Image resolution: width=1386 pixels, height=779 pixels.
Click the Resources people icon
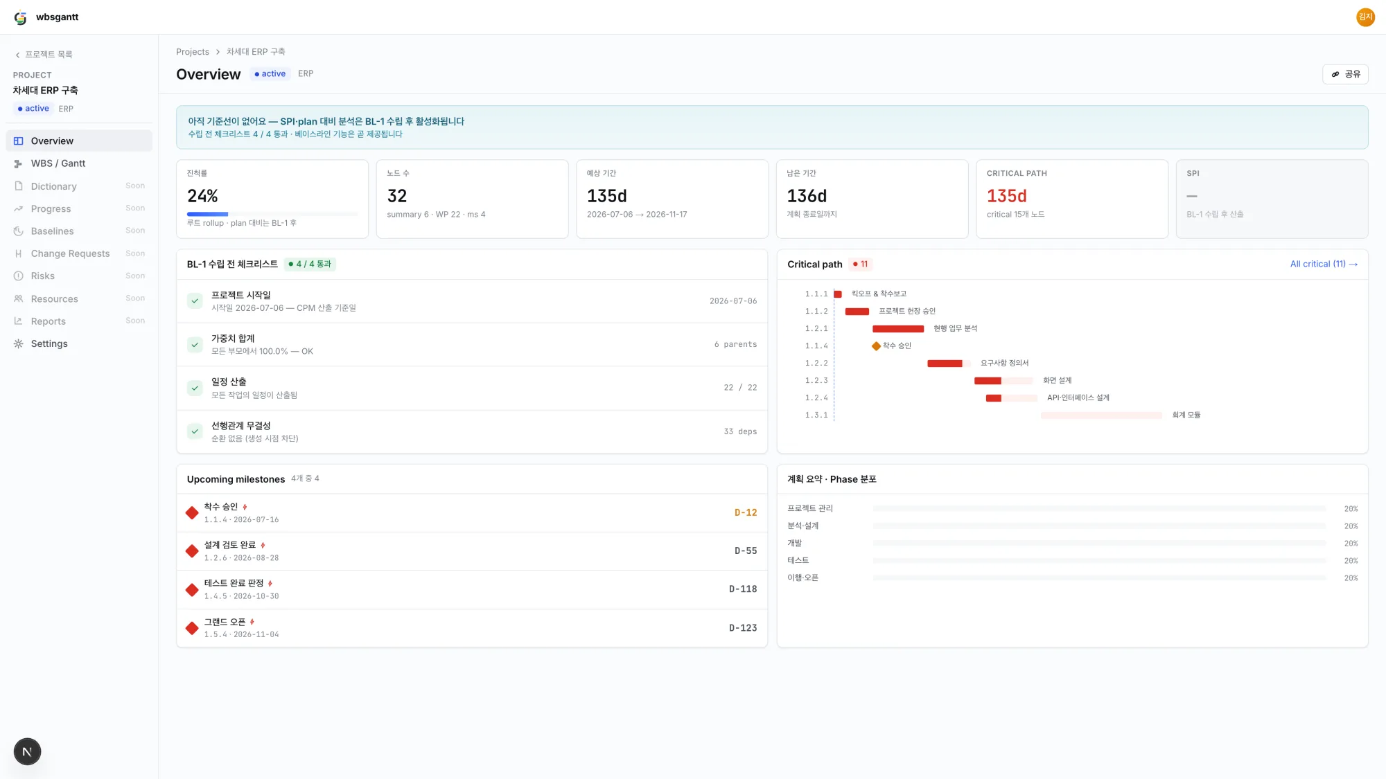point(19,299)
